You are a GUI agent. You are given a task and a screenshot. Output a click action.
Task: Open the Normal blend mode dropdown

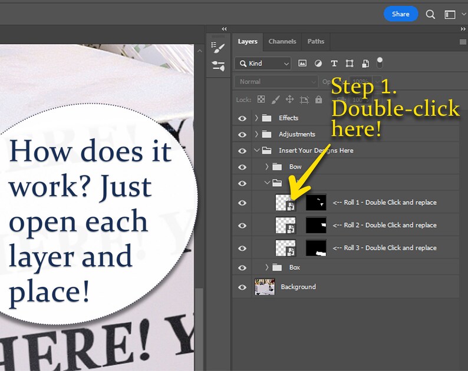click(276, 81)
